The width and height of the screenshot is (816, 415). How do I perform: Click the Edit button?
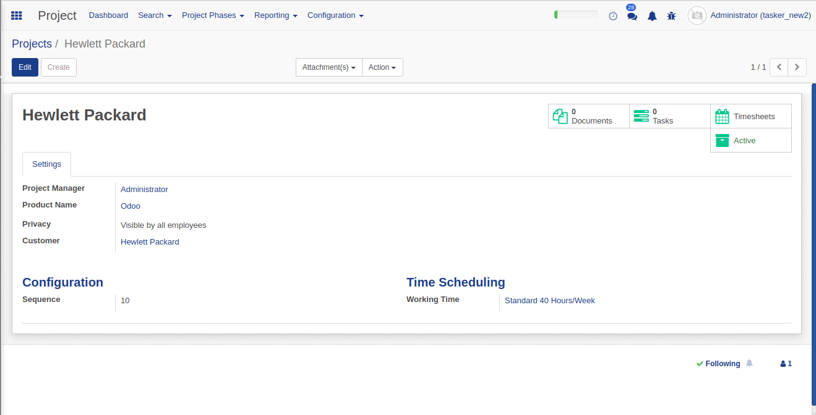point(25,67)
